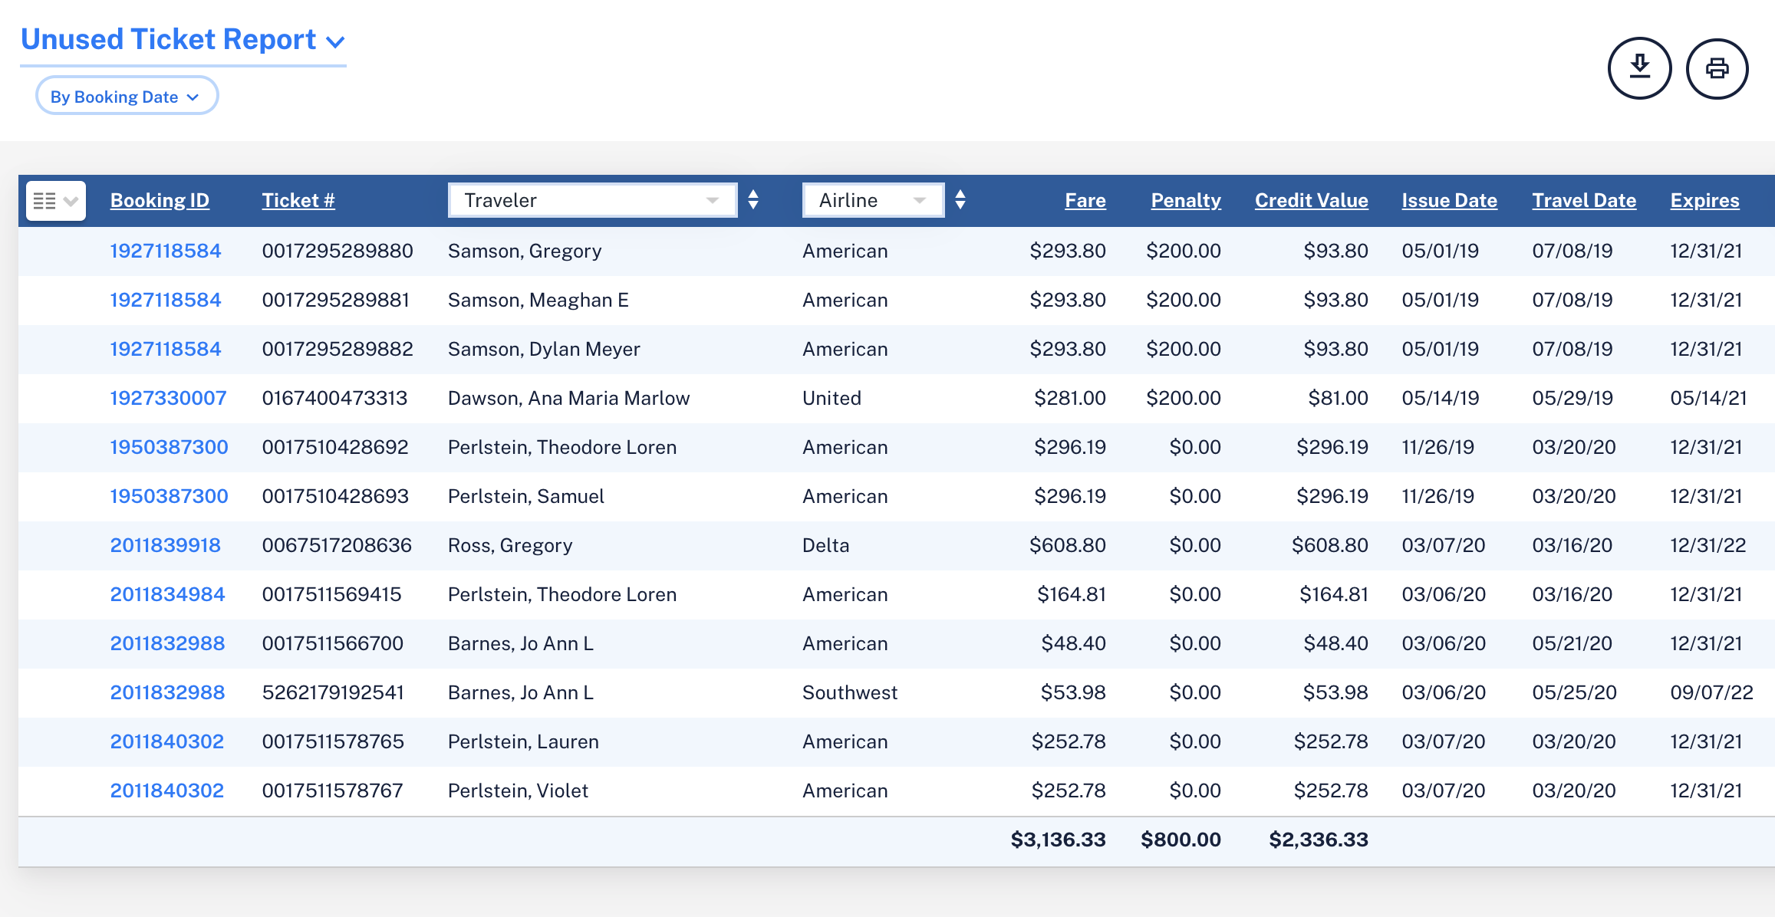The image size is (1775, 917).
Task: Open the Airline filter dropdown
Action: point(872,200)
